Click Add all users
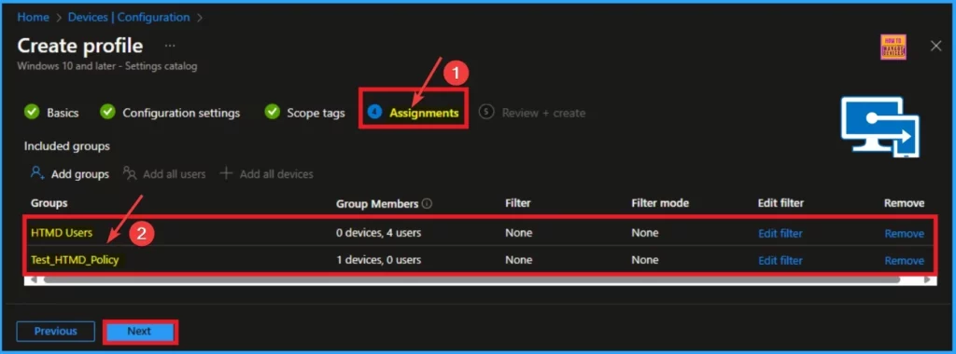 tap(175, 174)
